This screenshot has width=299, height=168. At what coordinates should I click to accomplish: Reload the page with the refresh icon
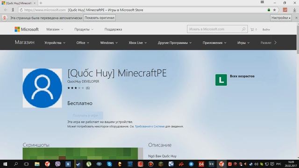(x=21, y=10)
